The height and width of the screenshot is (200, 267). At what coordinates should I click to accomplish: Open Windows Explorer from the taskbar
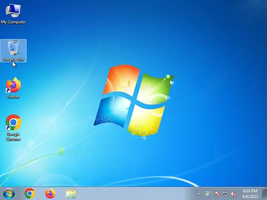click(71, 194)
